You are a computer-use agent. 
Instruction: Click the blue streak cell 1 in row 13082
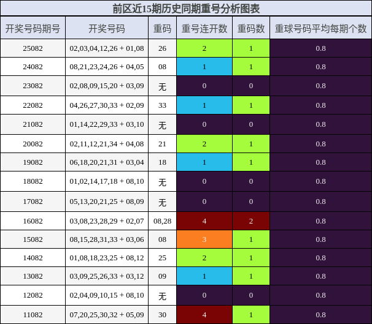(x=204, y=276)
